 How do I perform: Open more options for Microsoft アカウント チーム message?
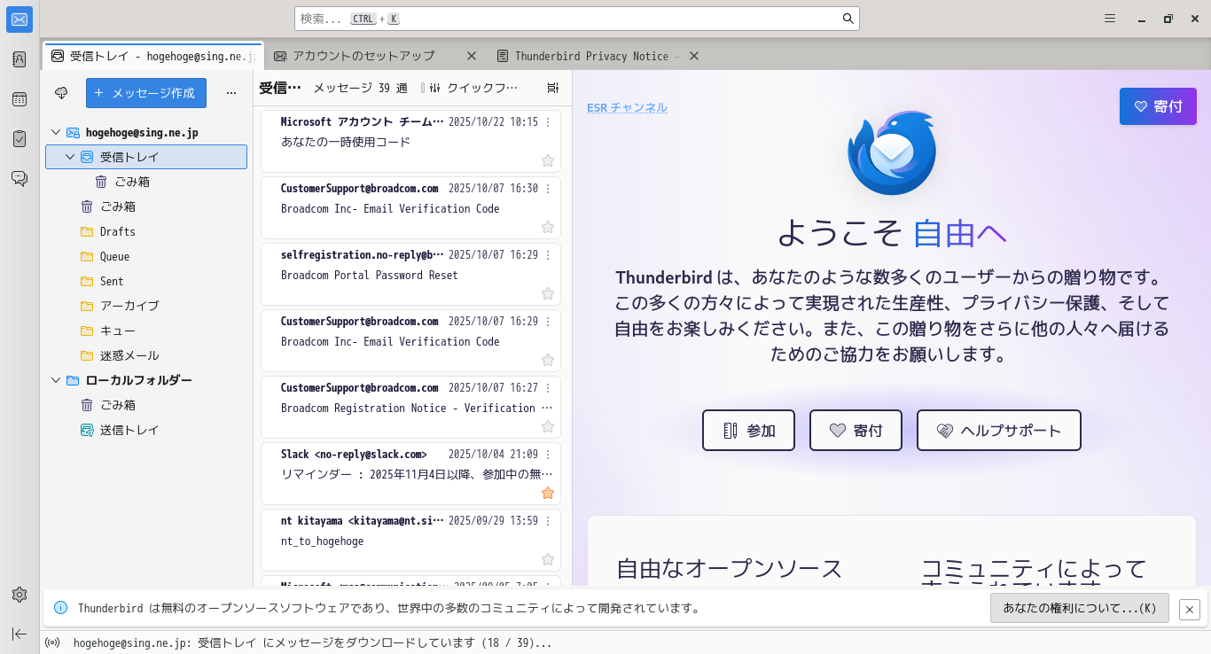[x=548, y=122]
